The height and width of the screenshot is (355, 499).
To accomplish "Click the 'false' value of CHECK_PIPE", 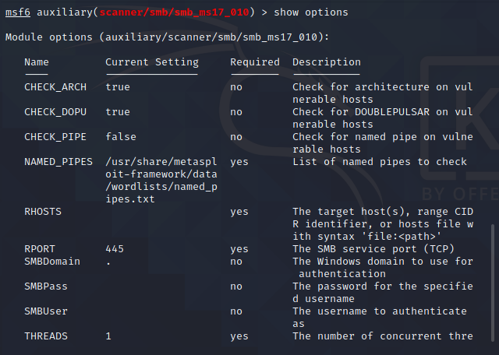I will pyautogui.click(x=121, y=137).
